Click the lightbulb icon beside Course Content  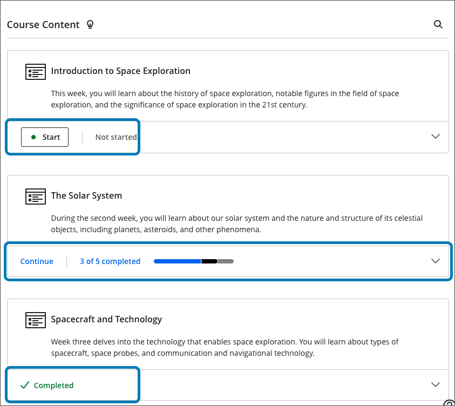(x=90, y=24)
